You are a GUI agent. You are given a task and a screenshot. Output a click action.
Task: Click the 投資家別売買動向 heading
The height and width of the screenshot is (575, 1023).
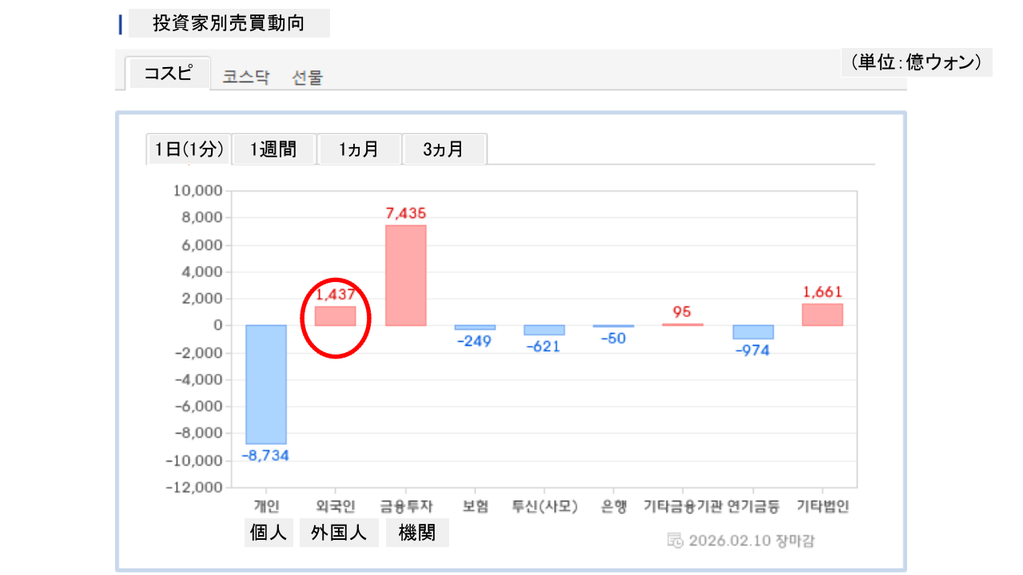point(229,24)
